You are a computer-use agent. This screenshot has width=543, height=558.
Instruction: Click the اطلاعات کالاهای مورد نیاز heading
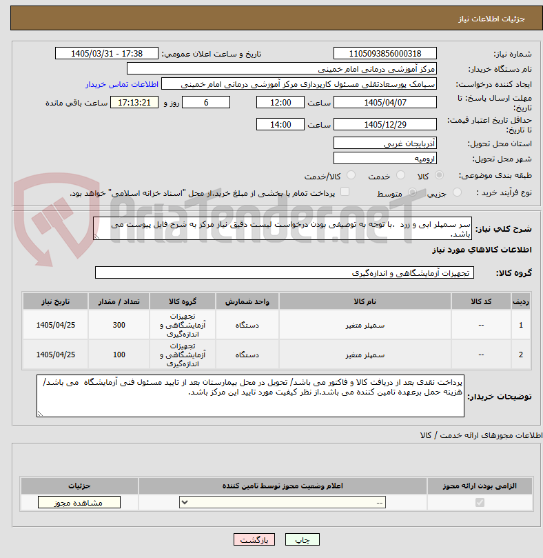(482, 250)
